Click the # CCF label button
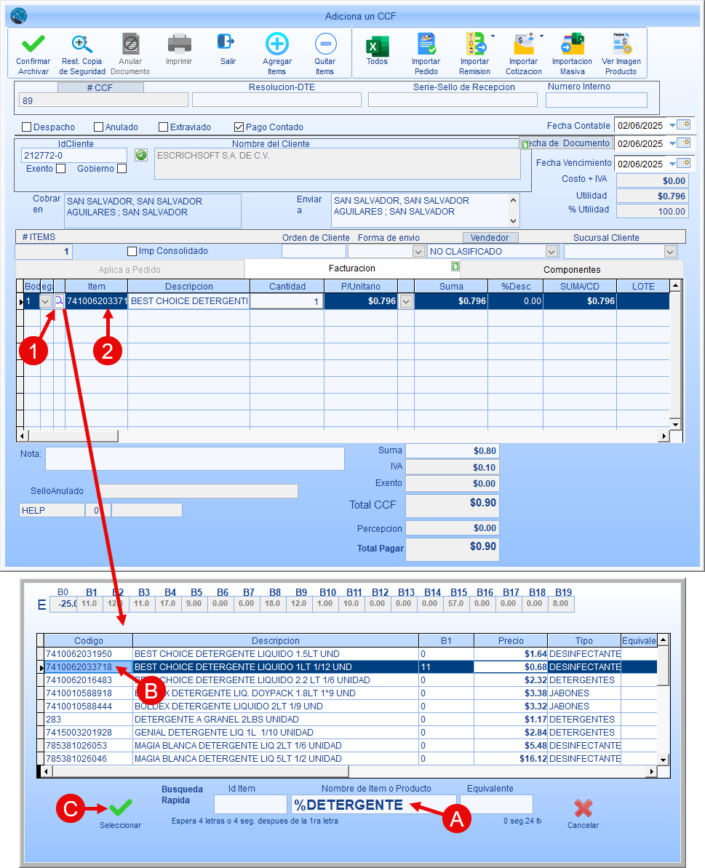 [100, 87]
